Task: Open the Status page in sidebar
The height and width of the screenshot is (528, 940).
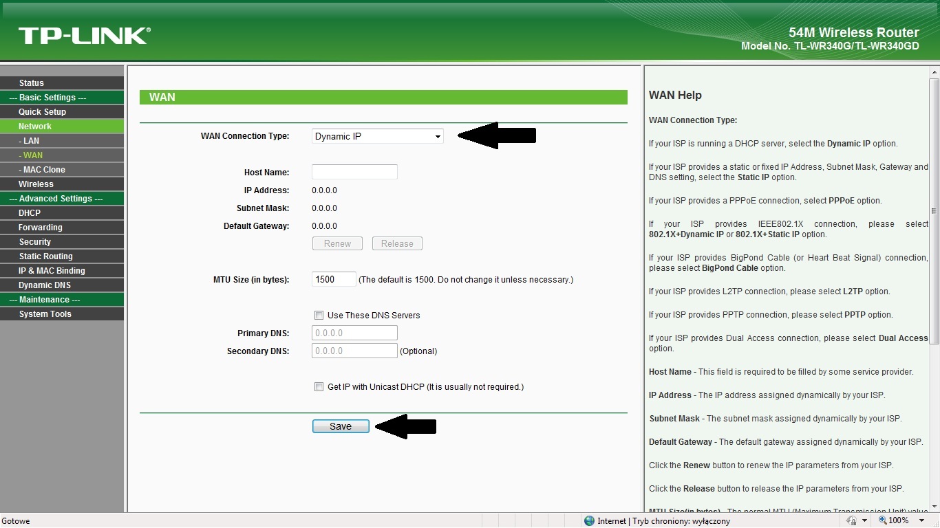Action: (x=62, y=83)
